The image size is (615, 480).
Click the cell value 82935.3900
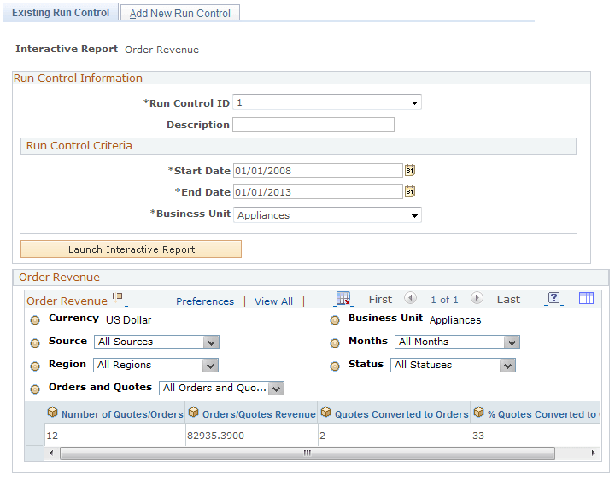[215, 436]
